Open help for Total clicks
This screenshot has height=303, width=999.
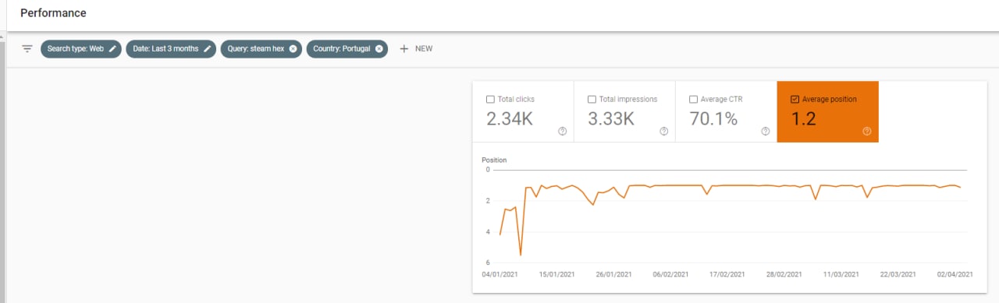(x=562, y=131)
